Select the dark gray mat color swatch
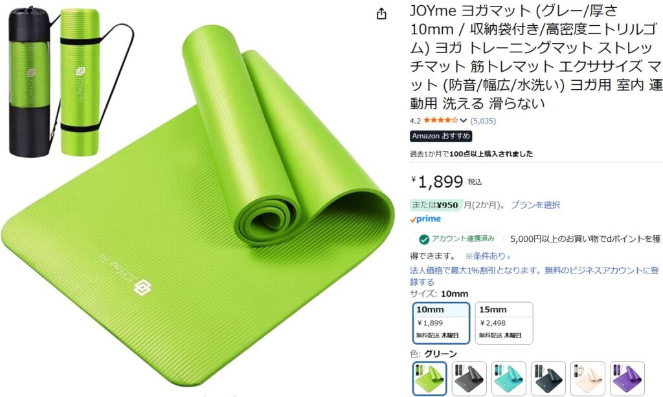The height and width of the screenshot is (397, 663). (x=469, y=378)
